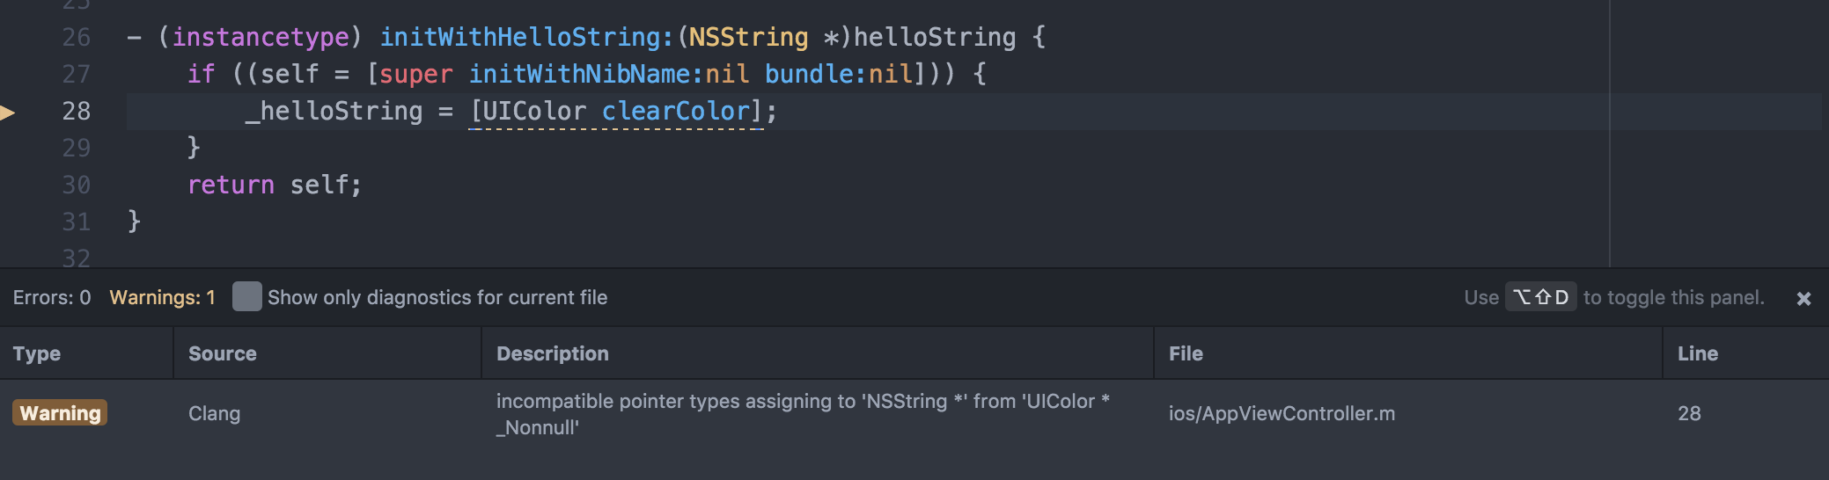Open ios/AppViewController.m from the diagnostics row
1829x480 pixels.
(x=1282, y=413)
